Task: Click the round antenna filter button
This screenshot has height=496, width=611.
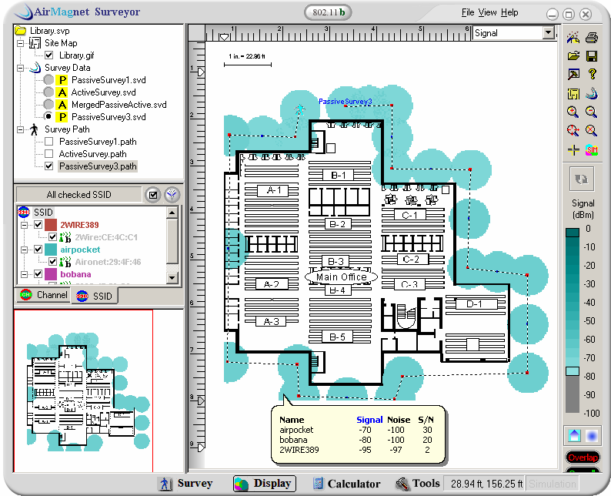Action: pos(172,195)
